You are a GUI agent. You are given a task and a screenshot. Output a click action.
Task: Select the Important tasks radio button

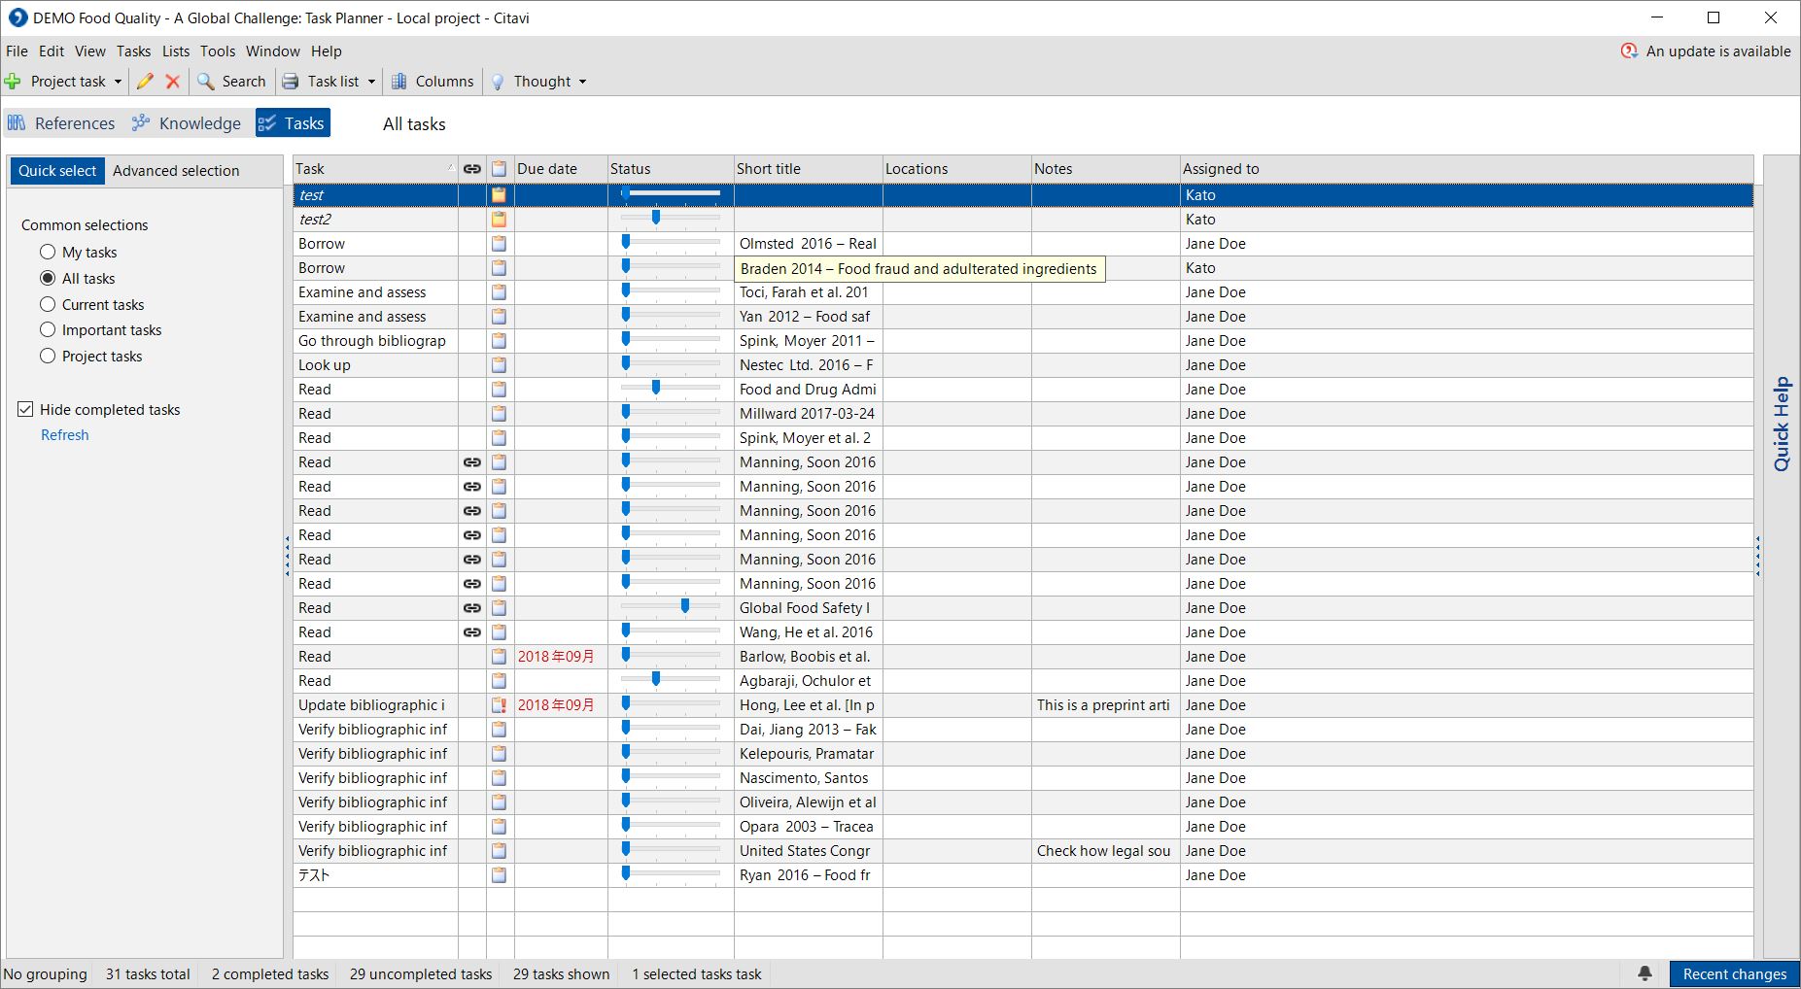point(48,330)
